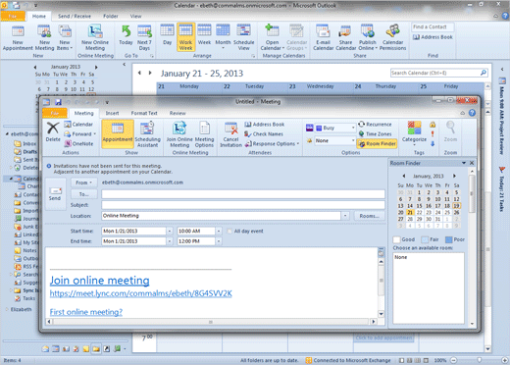The width and height of the screenshot is (510, 365).
Task: Save the meeting with the floppy icon
Action: point(58,102)
